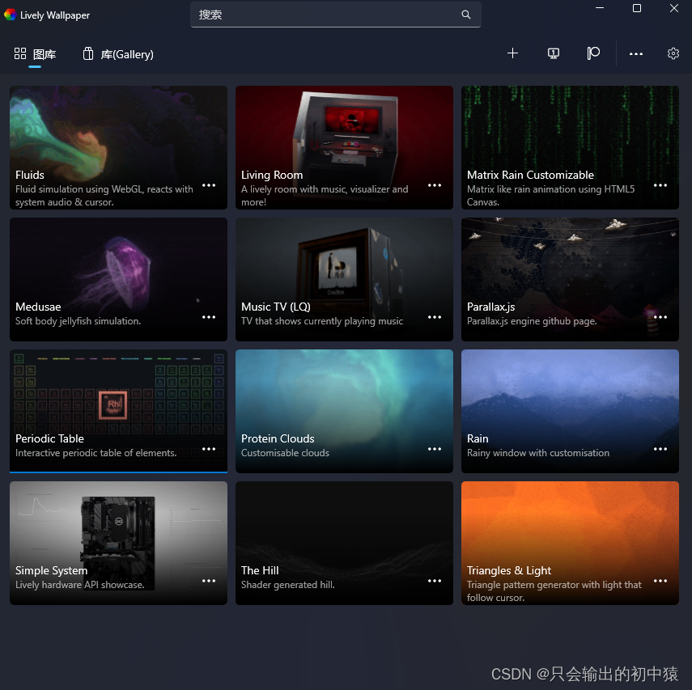Click the Lively Wallpaper app logo

click(11, 15)
